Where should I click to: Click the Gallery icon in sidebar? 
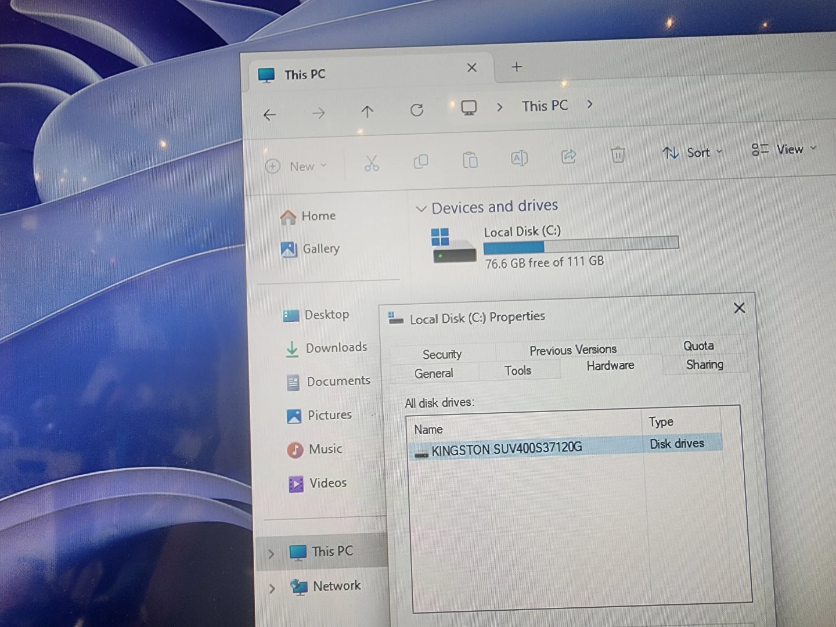pos(289,250)
